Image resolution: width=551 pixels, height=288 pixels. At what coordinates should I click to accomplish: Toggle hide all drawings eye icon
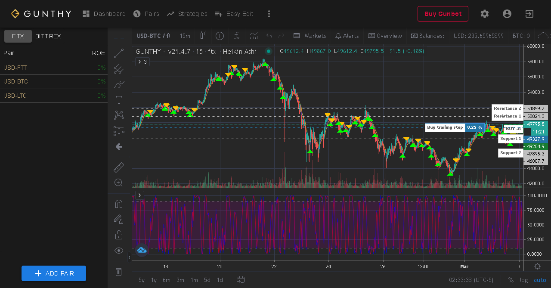point(119,251)
